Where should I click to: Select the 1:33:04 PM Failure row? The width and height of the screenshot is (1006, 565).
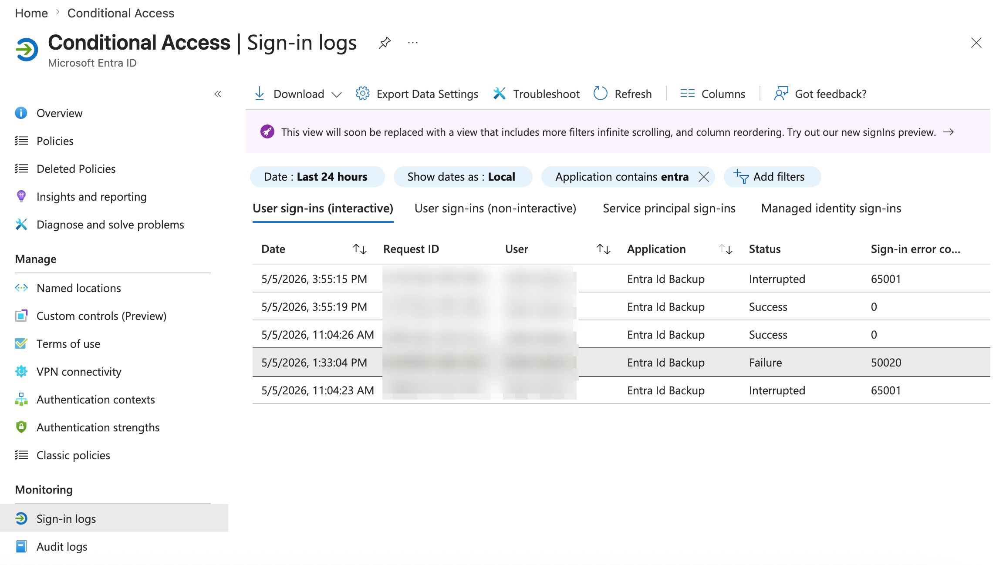[621, 363]
